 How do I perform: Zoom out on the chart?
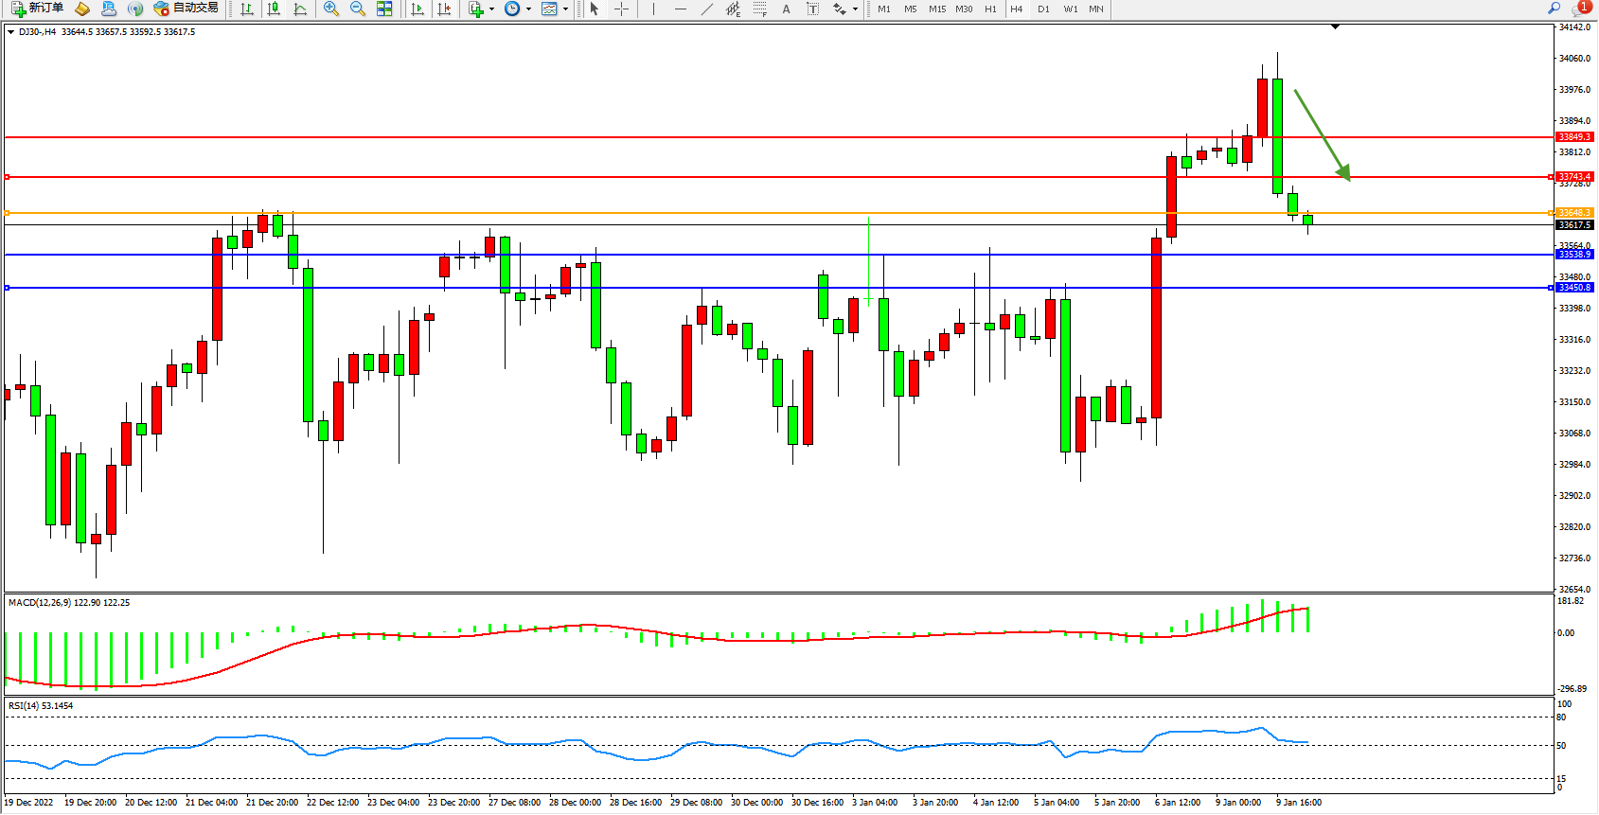358,9
